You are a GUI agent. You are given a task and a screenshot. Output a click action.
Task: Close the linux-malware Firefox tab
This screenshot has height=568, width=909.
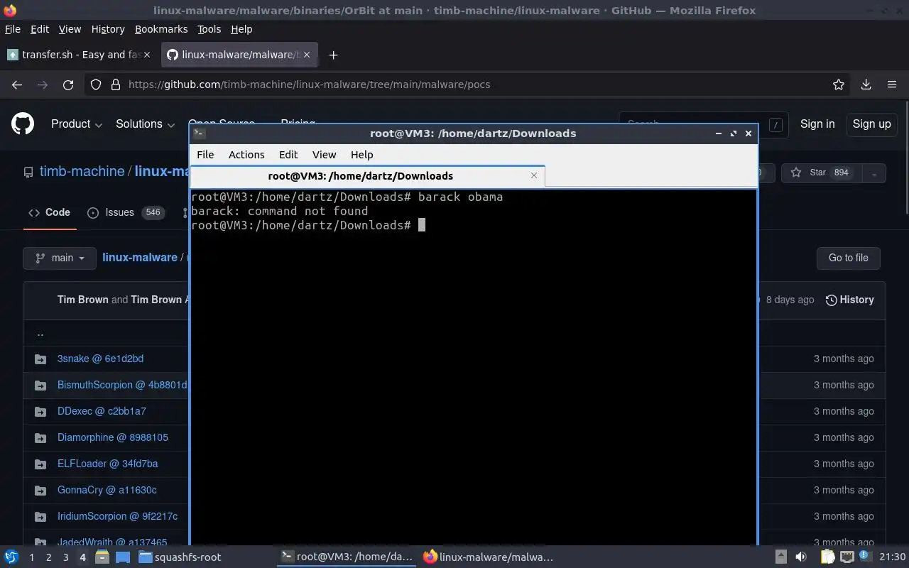(x=306, y=55)
